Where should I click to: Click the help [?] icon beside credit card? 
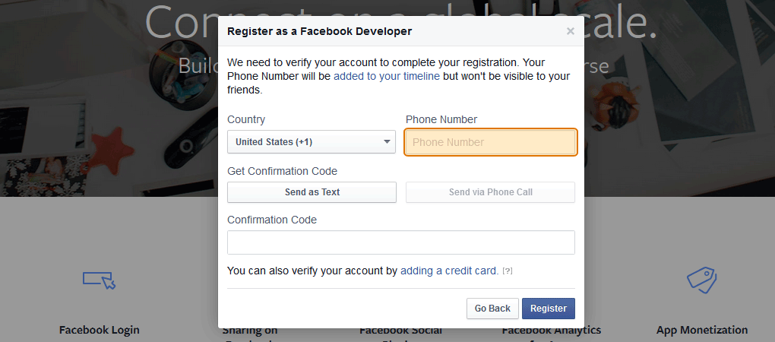pyautogui.click(x=507, y=271)
